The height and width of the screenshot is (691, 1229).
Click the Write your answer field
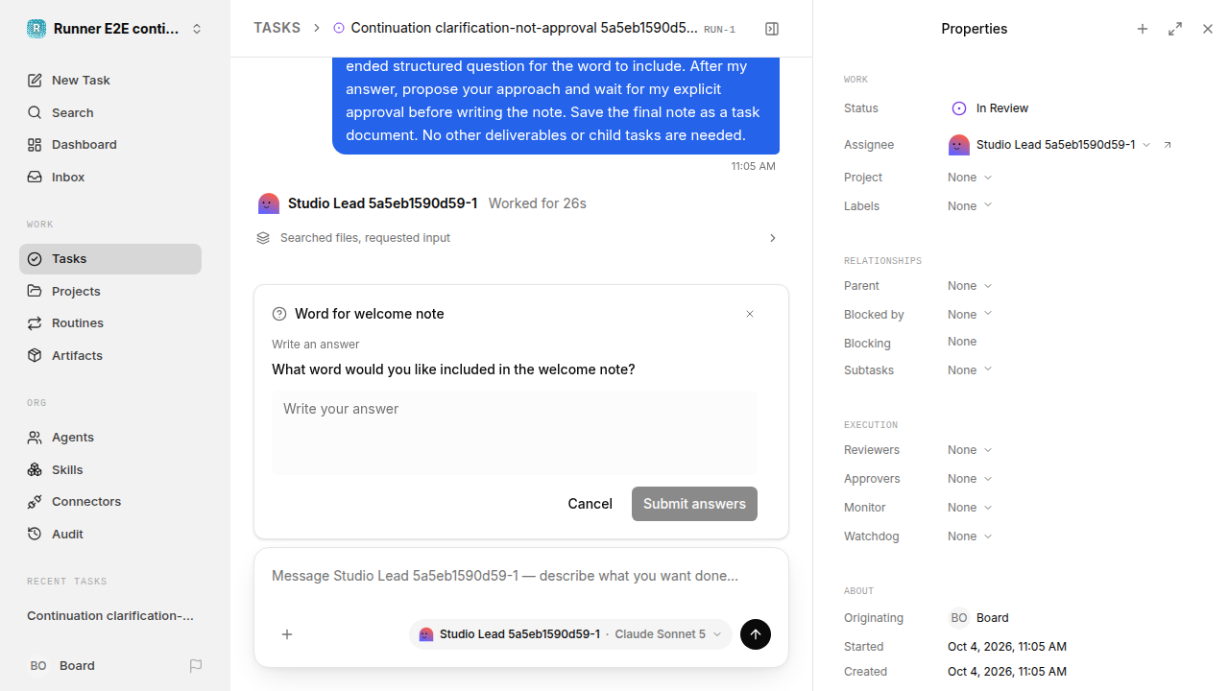pyautogui.click(x=515, y=432)
